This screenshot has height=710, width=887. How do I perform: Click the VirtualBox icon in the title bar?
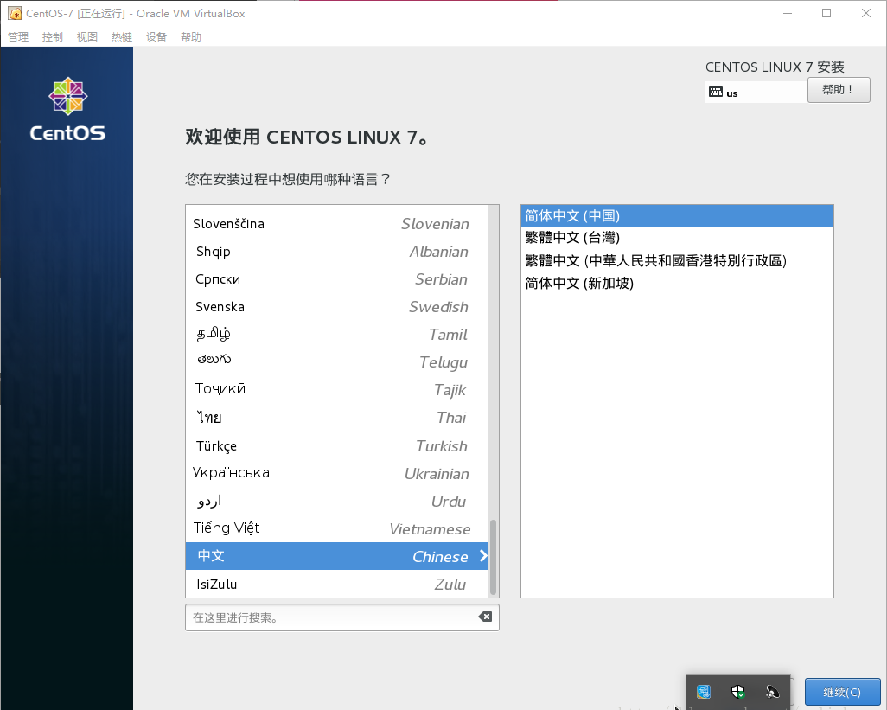(x=15, y=13)
